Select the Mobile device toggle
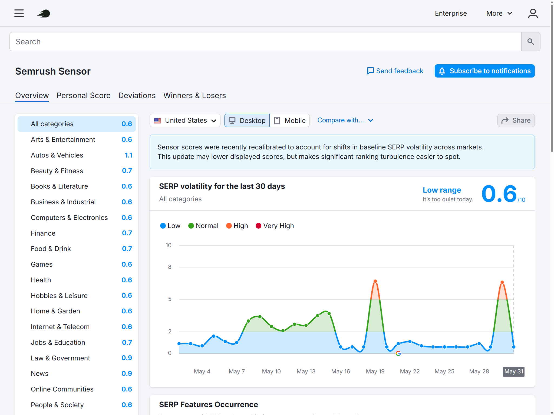554x415 pixels. [x=290, y=120]
